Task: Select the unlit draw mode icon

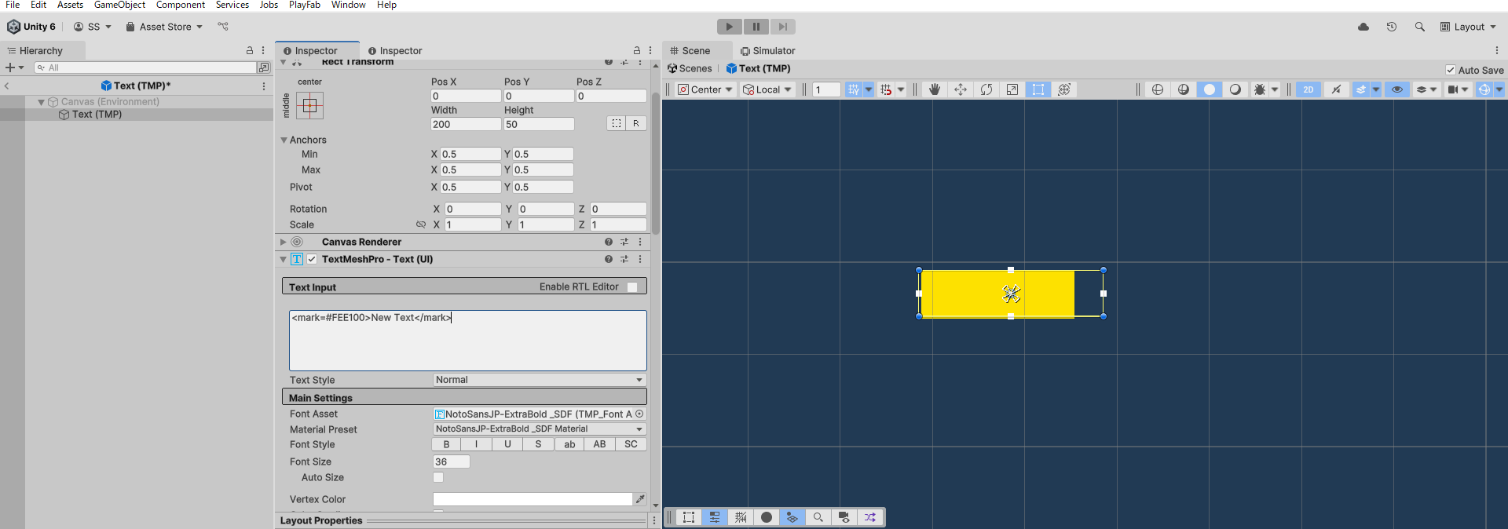Action: [1235, 89]
